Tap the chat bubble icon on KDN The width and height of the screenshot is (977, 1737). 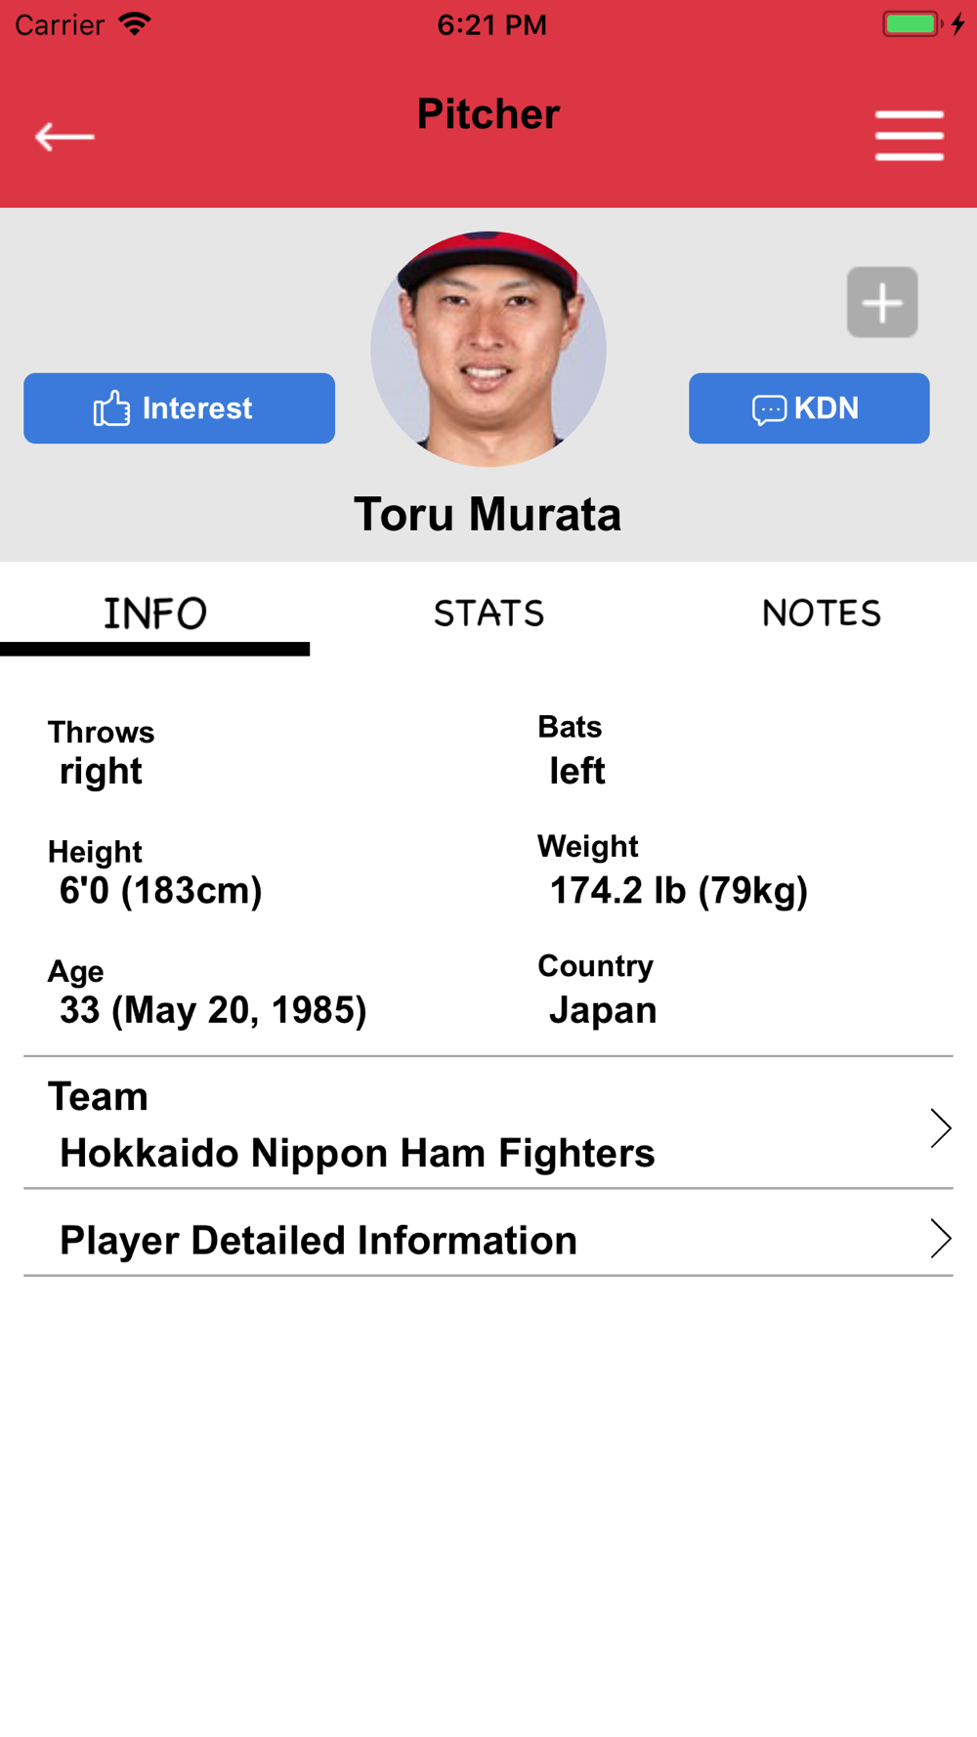769,409
